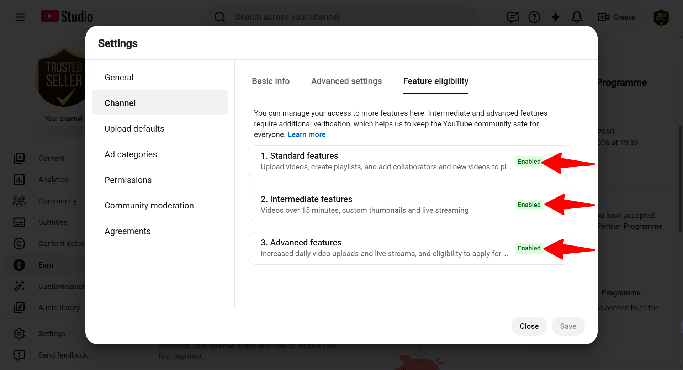Click Enabled badge for Advanced features
This screenshot has height=370, width=683.
[x=529, y=248]
